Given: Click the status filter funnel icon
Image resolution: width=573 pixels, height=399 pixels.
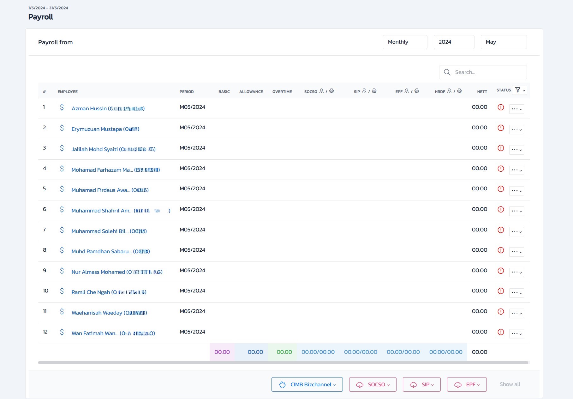Looking at the screenshot, I should 518,90.
